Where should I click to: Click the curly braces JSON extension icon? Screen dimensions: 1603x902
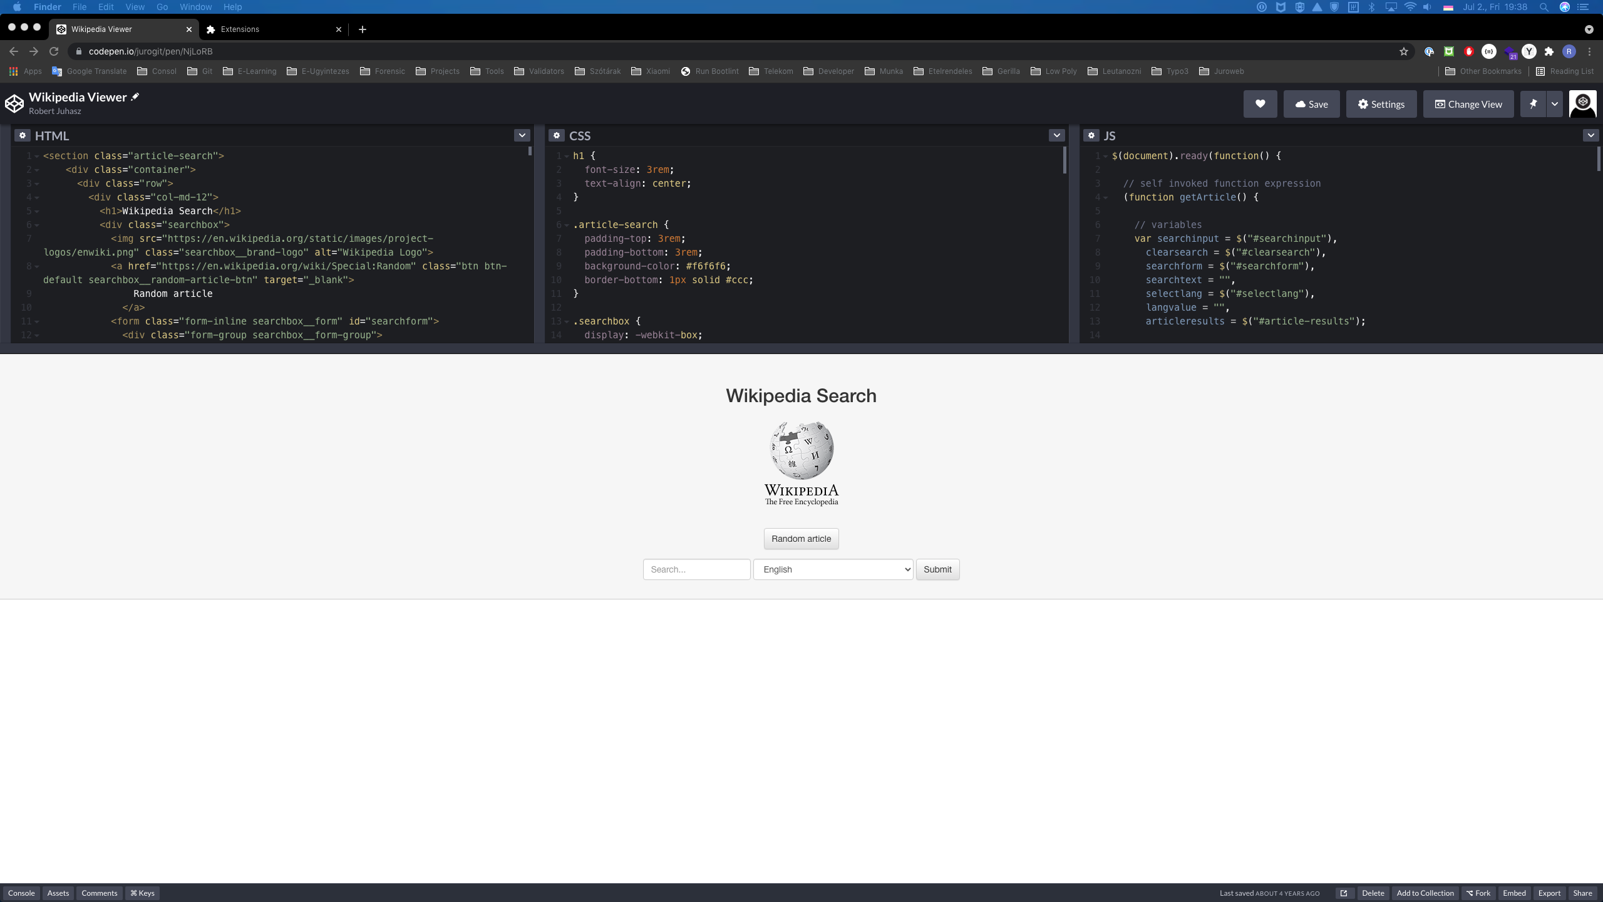(x=1489, y=51)
